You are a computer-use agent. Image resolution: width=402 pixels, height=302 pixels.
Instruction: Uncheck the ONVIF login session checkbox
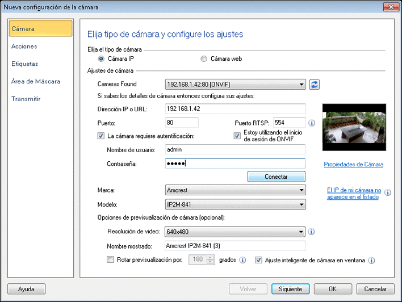pos(238,136)
